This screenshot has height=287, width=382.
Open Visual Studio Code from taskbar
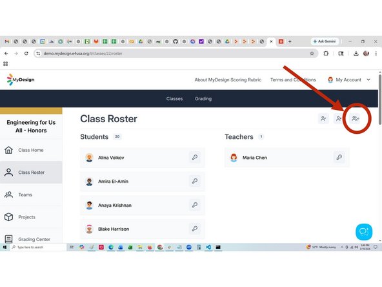[x=208, y=247]
